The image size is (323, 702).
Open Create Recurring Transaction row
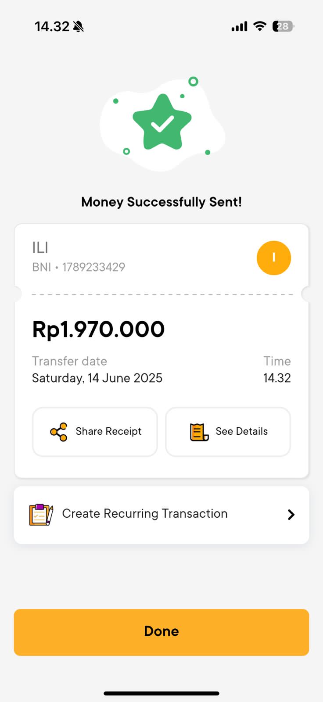point(145,514)
